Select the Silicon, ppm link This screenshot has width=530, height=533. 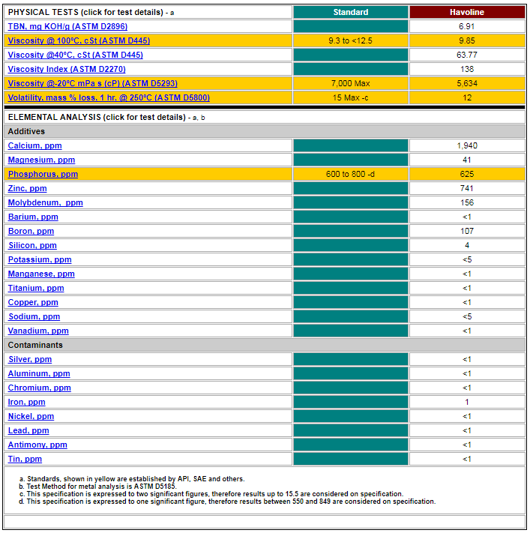coord(32,245)
